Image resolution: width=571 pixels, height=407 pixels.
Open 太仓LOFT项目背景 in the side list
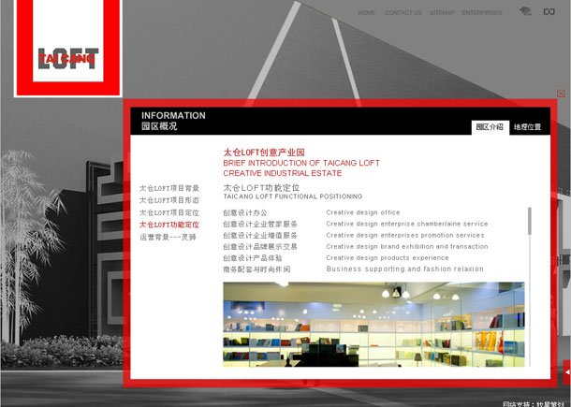point(169,188)
